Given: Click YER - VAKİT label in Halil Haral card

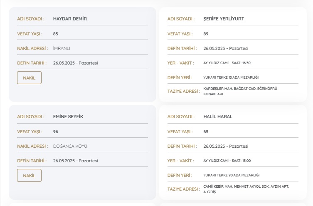Looking at the screenshot, I should pos(181,161).
